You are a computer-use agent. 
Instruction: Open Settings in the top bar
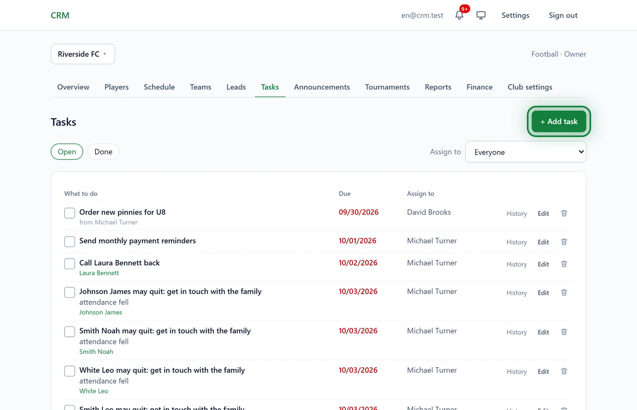pos(516,15)
